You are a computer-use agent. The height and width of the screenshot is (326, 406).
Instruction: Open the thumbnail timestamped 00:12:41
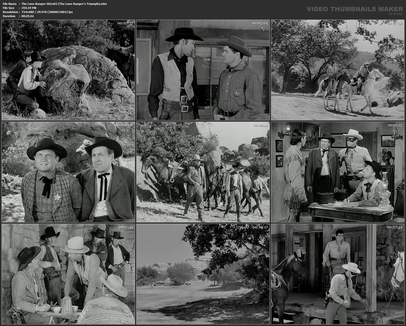(203, 172)
